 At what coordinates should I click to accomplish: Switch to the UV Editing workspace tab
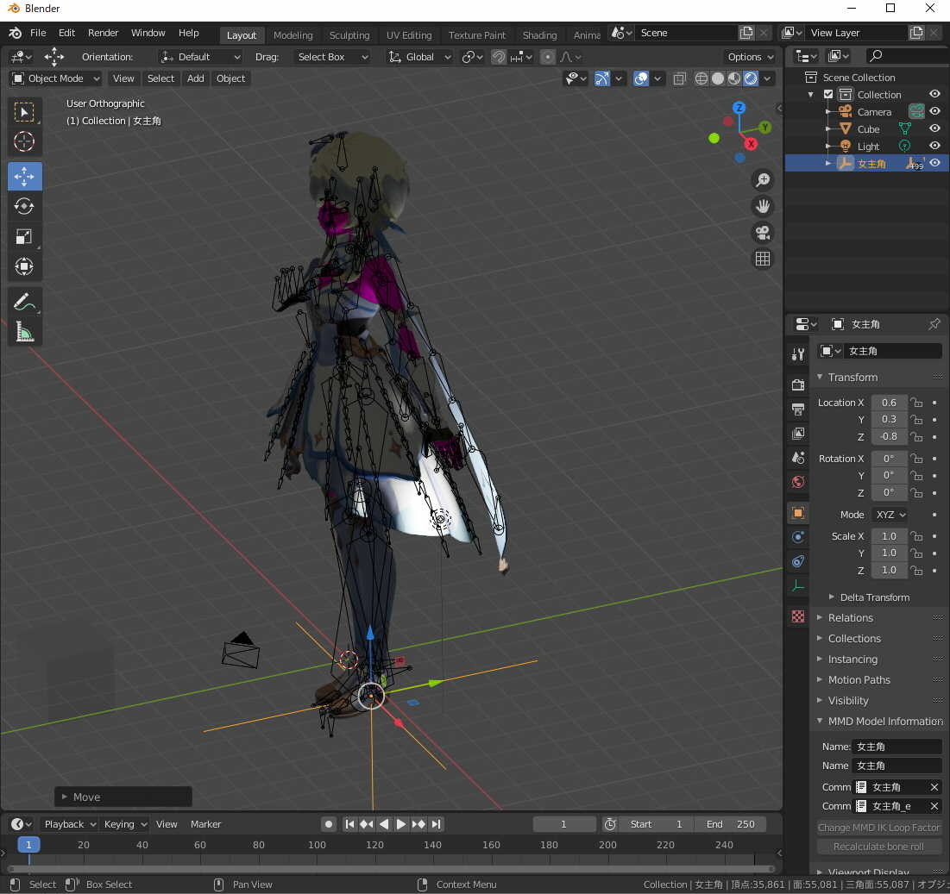(x=409, y=35)
